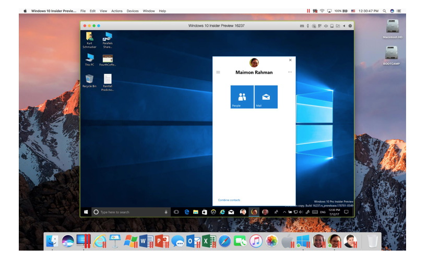Viewport: 428px width, 260px height.
Task: Open the Store from the Windows taskbar
Action: [205, 212]
